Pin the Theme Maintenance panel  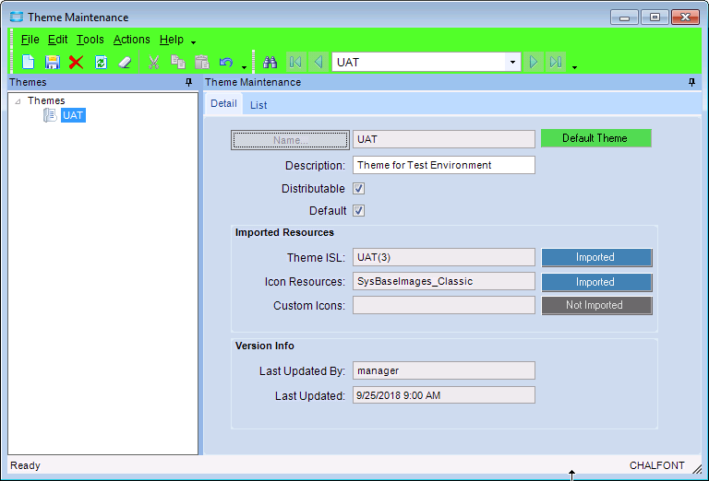pos(691,82)
